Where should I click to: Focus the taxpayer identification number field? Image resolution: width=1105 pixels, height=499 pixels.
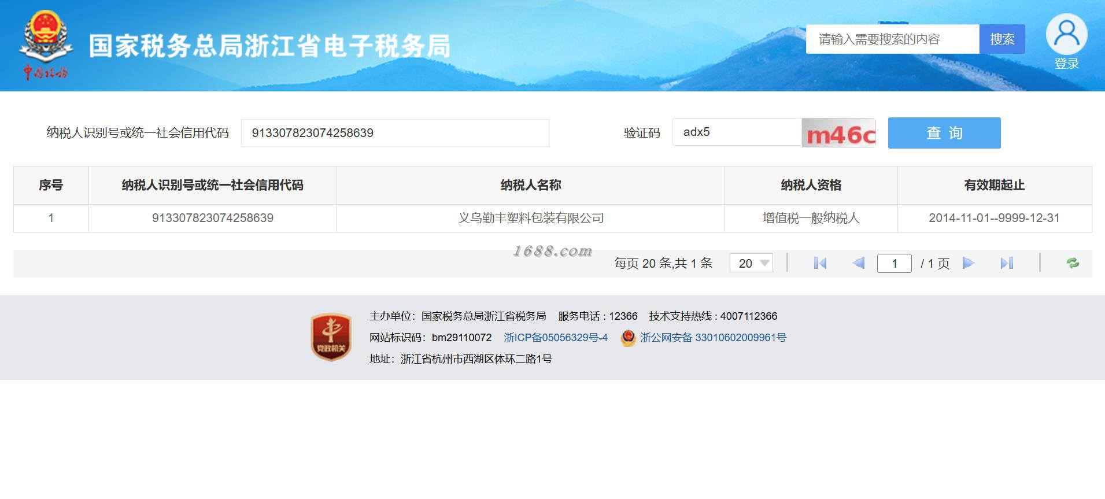[395, 133]
